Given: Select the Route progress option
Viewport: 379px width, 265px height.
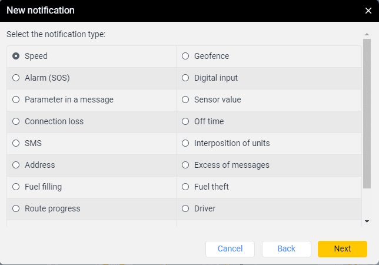Looking at the screenshot, I should pyautogui.click(x=16, y=208).
